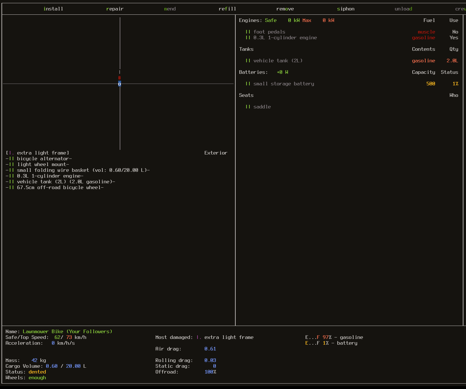Click the unload option
The height and width of the screenshot is (389, 466).
[403, 9]
